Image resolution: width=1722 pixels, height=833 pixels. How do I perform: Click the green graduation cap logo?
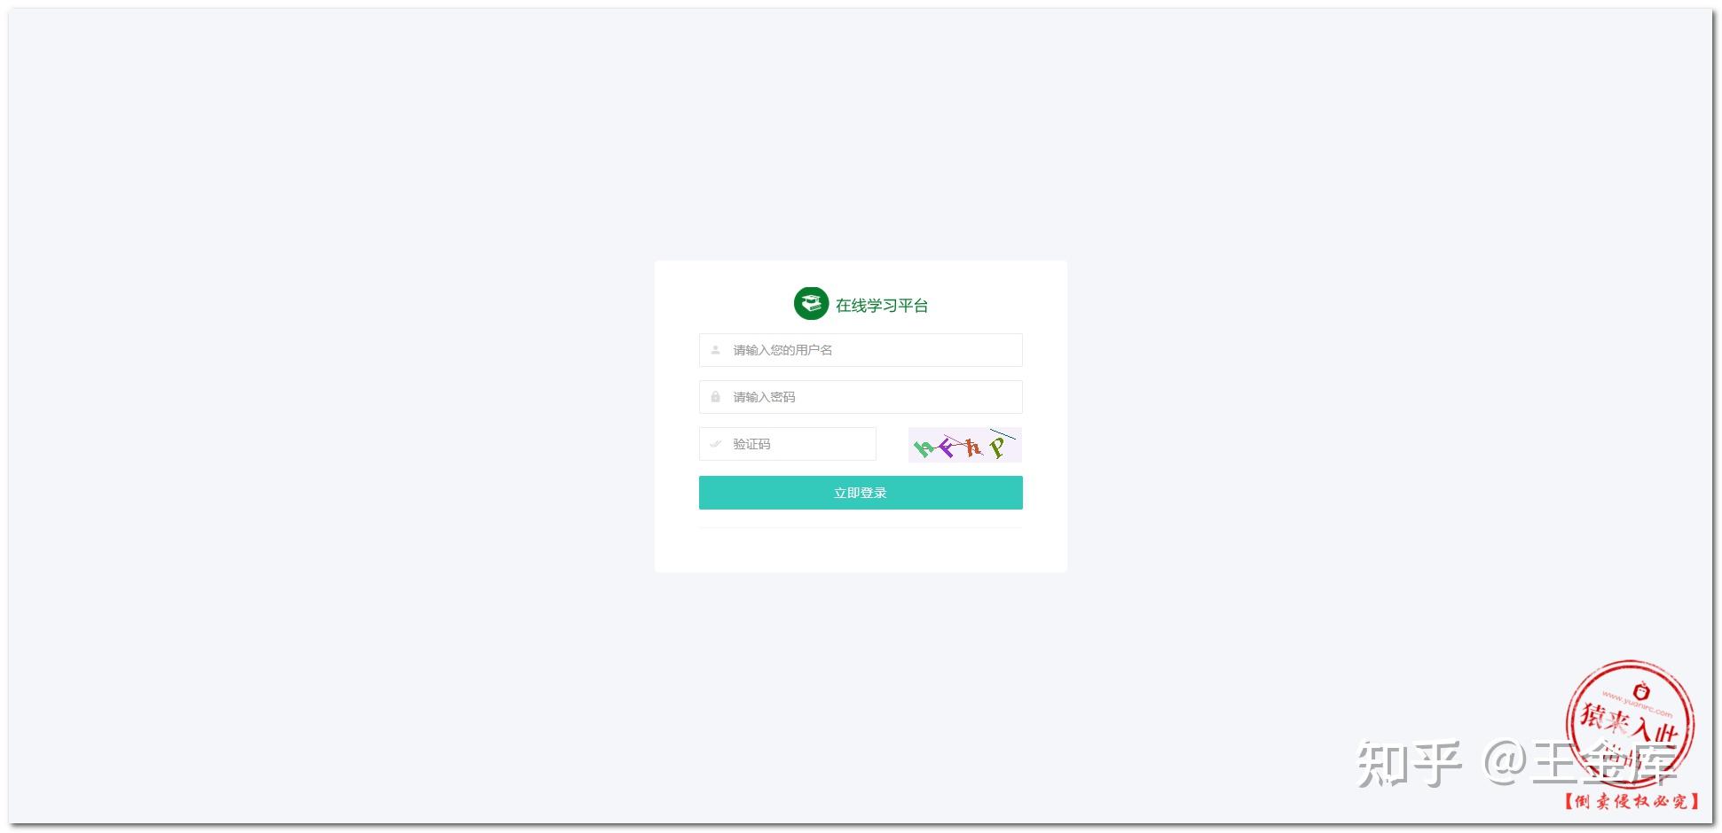click(811, 304)
